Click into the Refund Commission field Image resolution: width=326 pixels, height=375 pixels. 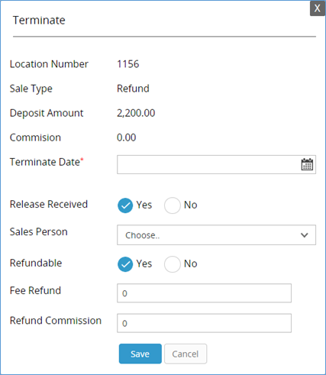click(204, 323)
